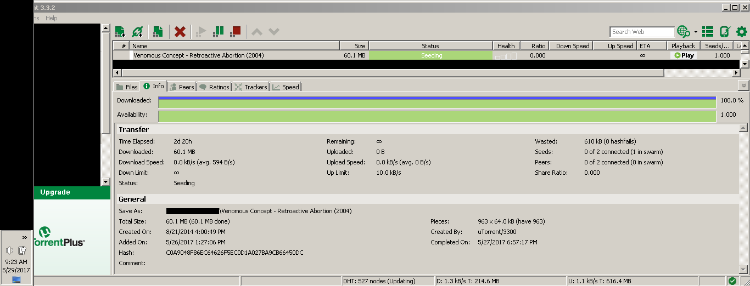Open the Peers tab
Image resolution: width=750 pixels, height=286 pixels.
[181, 87]
